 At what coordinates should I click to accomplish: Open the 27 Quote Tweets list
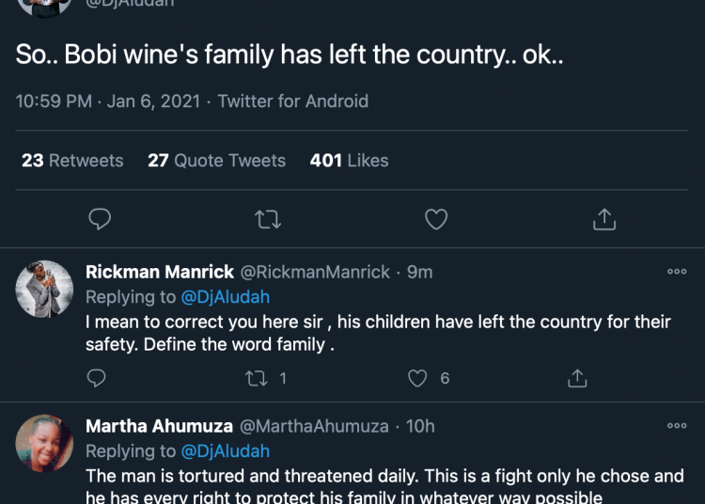[216, 161]
